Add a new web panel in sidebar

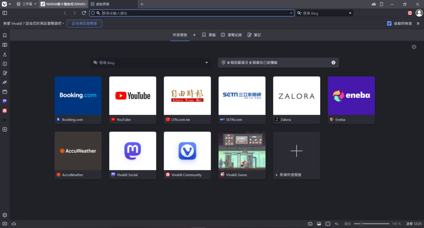click(x=5, y=129)
